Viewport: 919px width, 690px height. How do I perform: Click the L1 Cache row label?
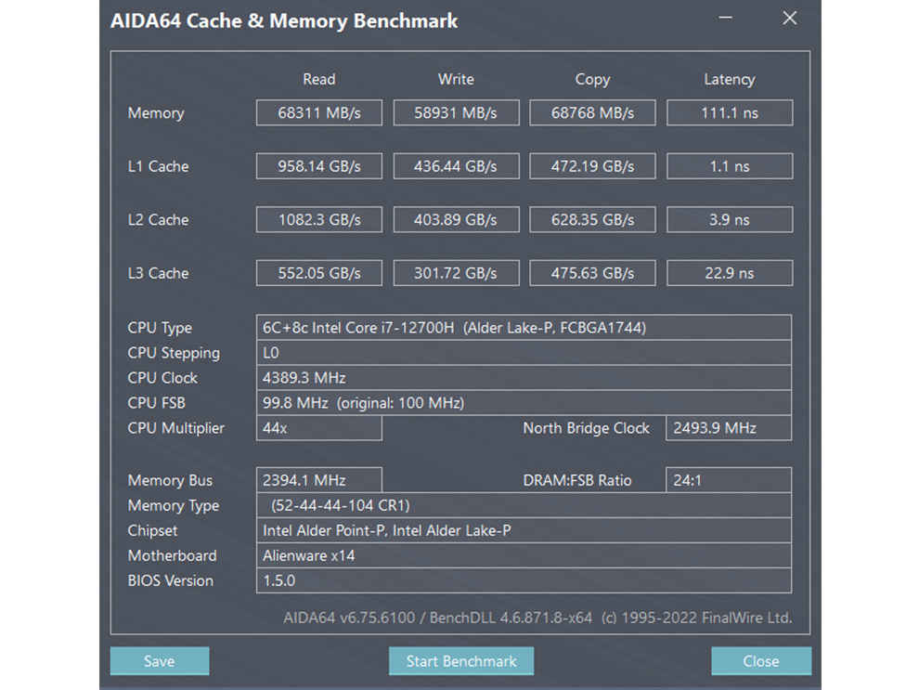pos(158,166)
